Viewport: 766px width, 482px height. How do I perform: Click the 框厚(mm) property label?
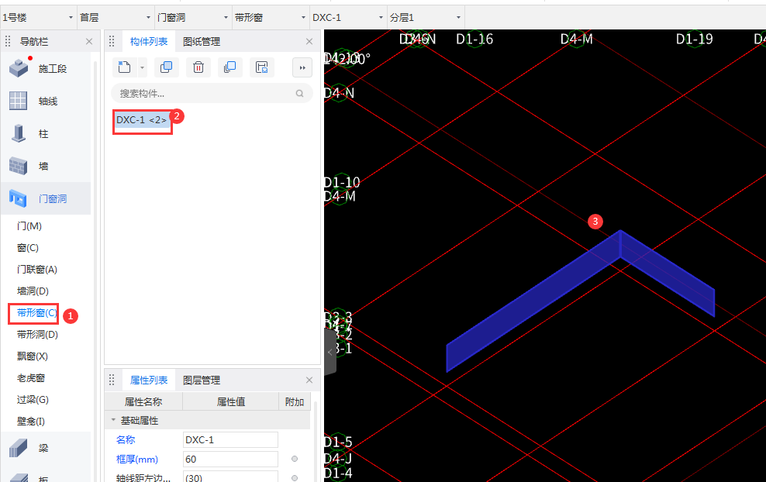tap(136, 459)
